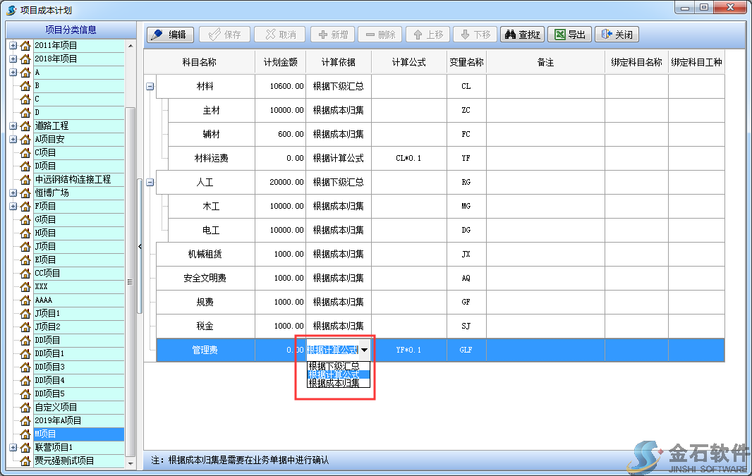Collapse the 材料 group with its minus box
Screen dimensions: 752x476
148,85
